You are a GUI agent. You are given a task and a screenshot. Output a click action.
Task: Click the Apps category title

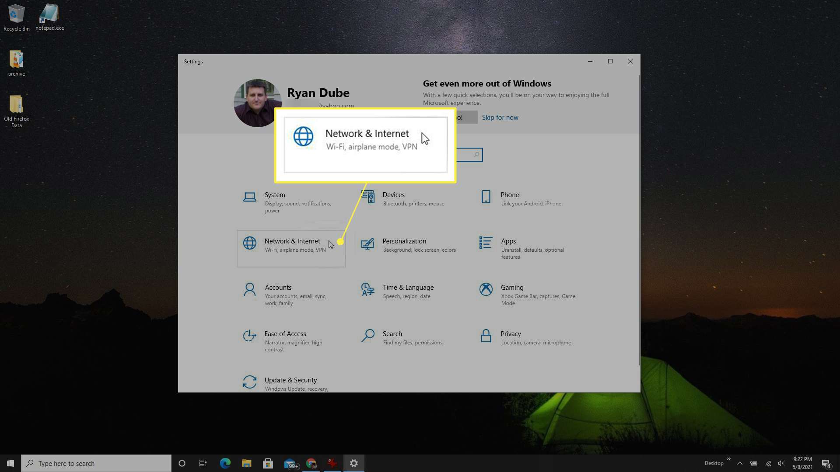(x=508, y=241)
